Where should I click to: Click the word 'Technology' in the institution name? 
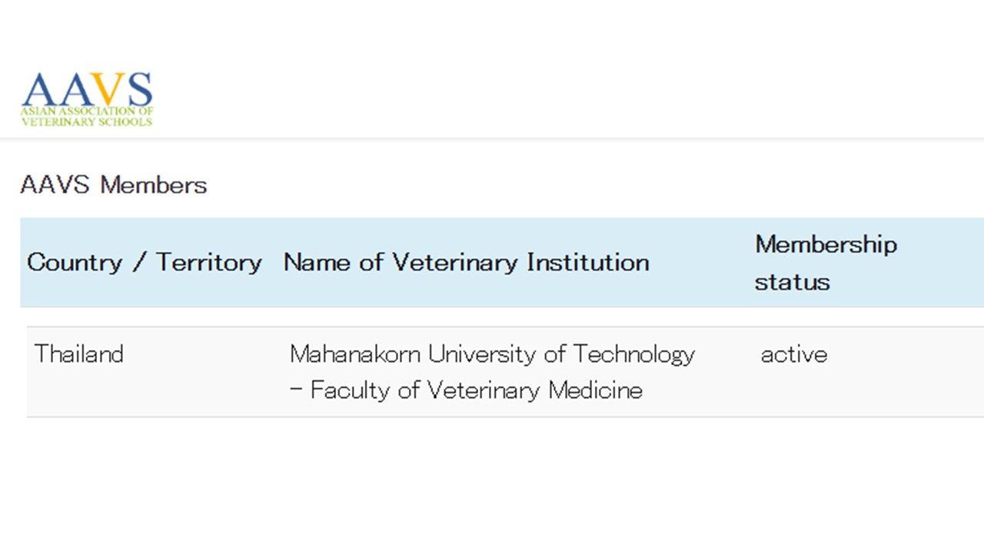pos(634,354)
